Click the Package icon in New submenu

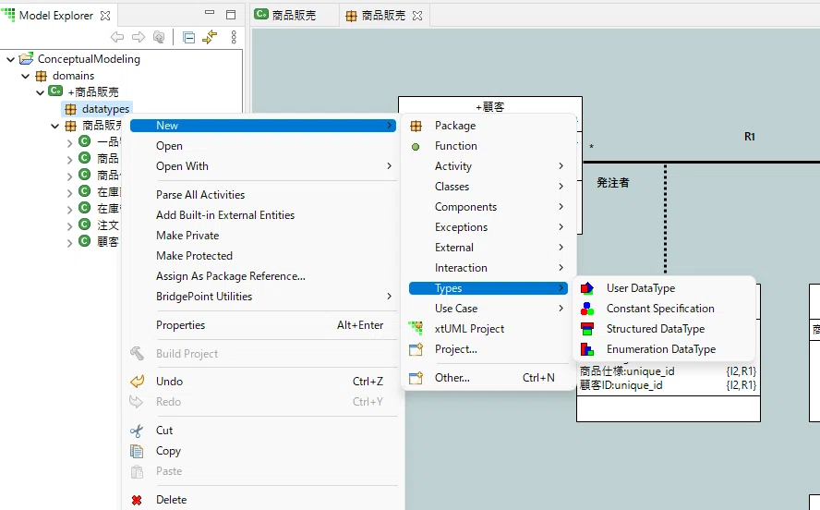tap(416, 126)
